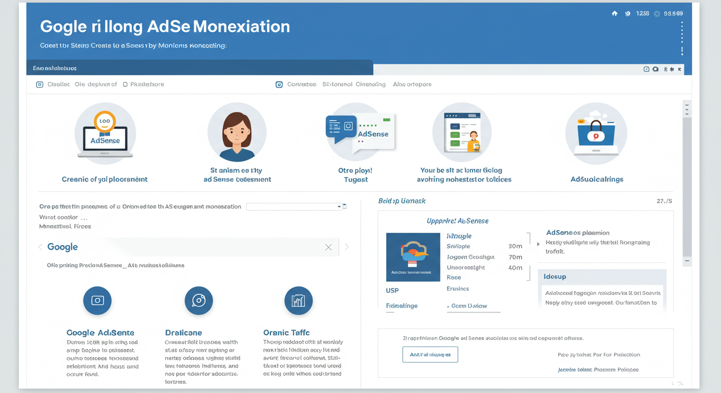Open the cloud thumbnail in Upparire! AdSenese card
Viewport: 721px width, 393px height.
click(x=413, y=257)
